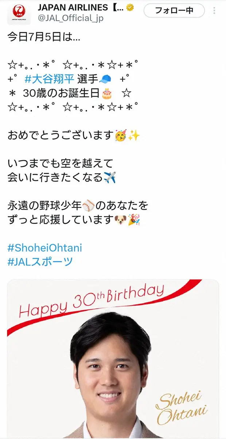
Task: Click the party face emoji after おめでとうございます
Action: [121, 136]
